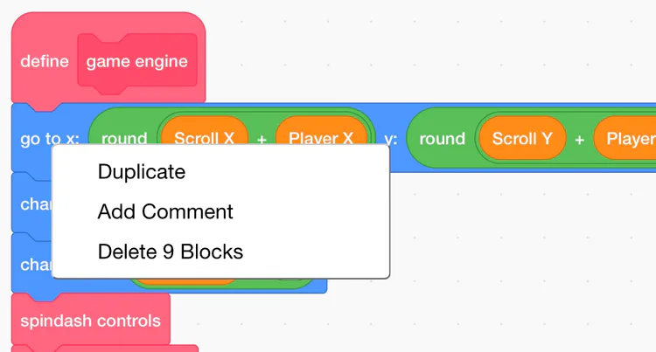Click the y: label on go to block
This screenshot has height=352, width=656.
391,139
